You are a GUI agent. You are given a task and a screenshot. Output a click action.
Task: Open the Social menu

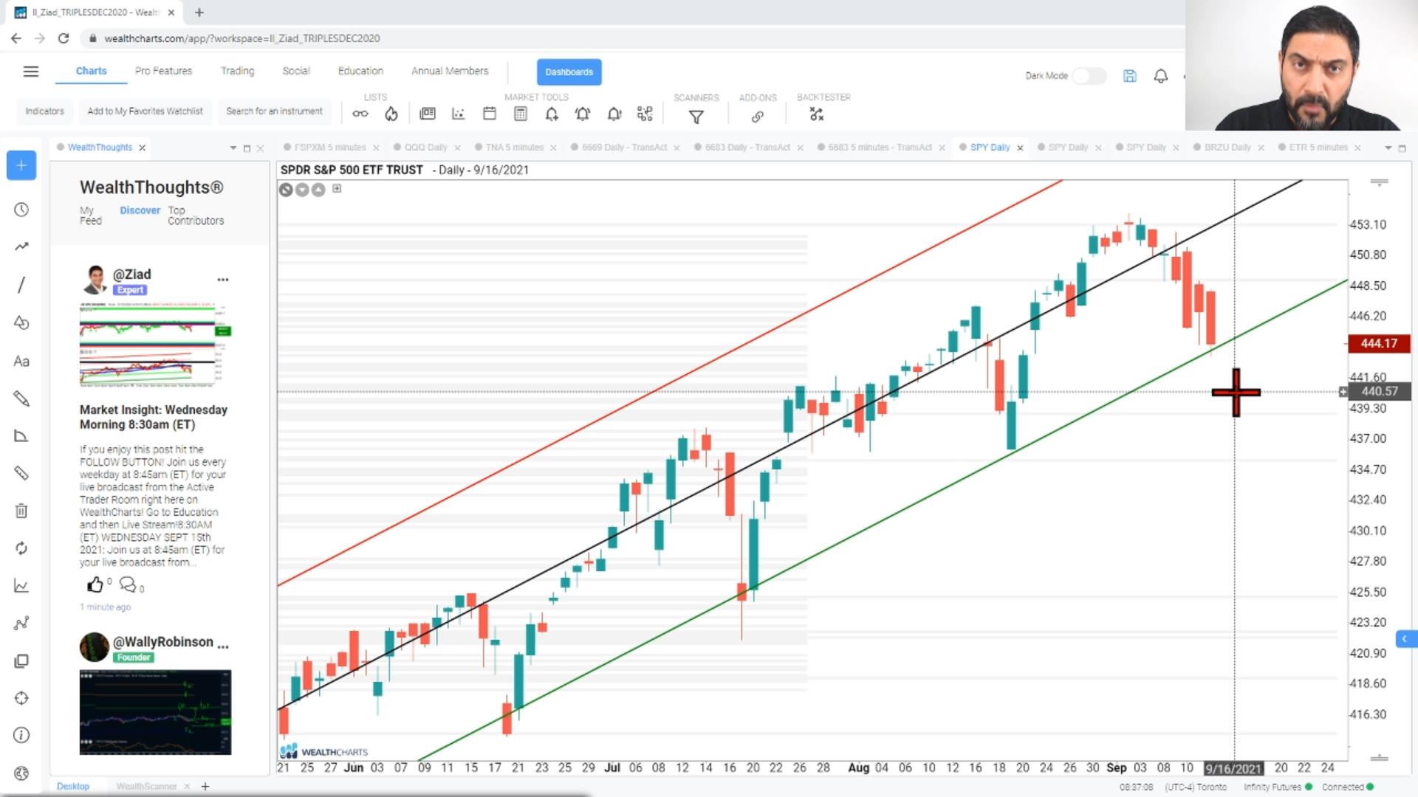(x=296, y=71)
